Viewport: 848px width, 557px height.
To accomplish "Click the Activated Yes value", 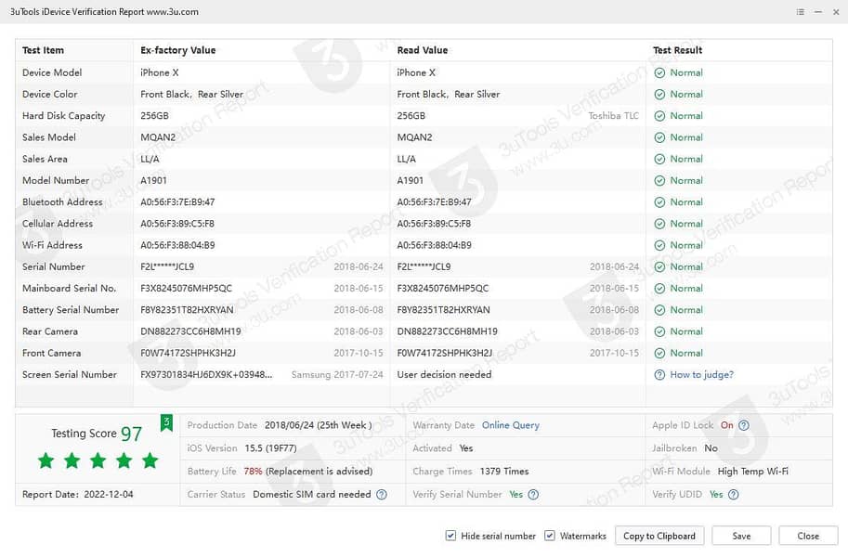I will pos(465,448).
